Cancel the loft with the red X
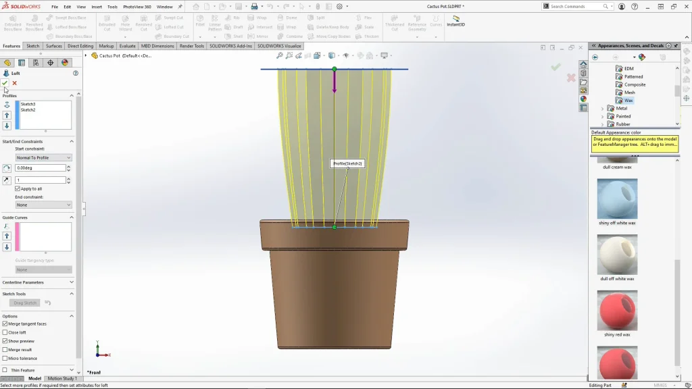 click(14, 83)
